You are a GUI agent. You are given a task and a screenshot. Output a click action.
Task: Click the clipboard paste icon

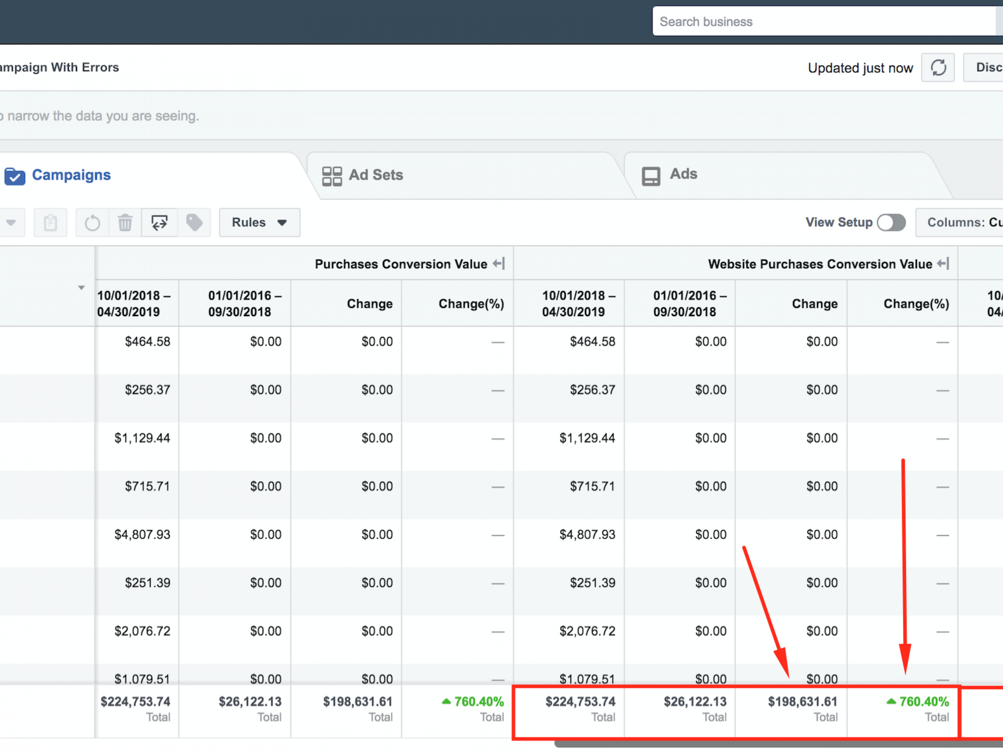click(50, 223)
